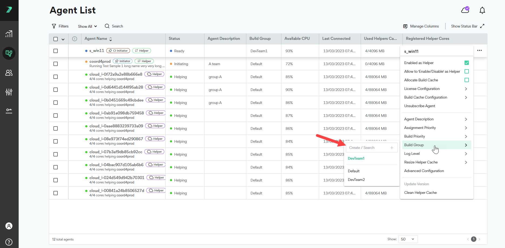Click the plus icon in Create / Search
The image size is (505, 248).
click(392, 148)
